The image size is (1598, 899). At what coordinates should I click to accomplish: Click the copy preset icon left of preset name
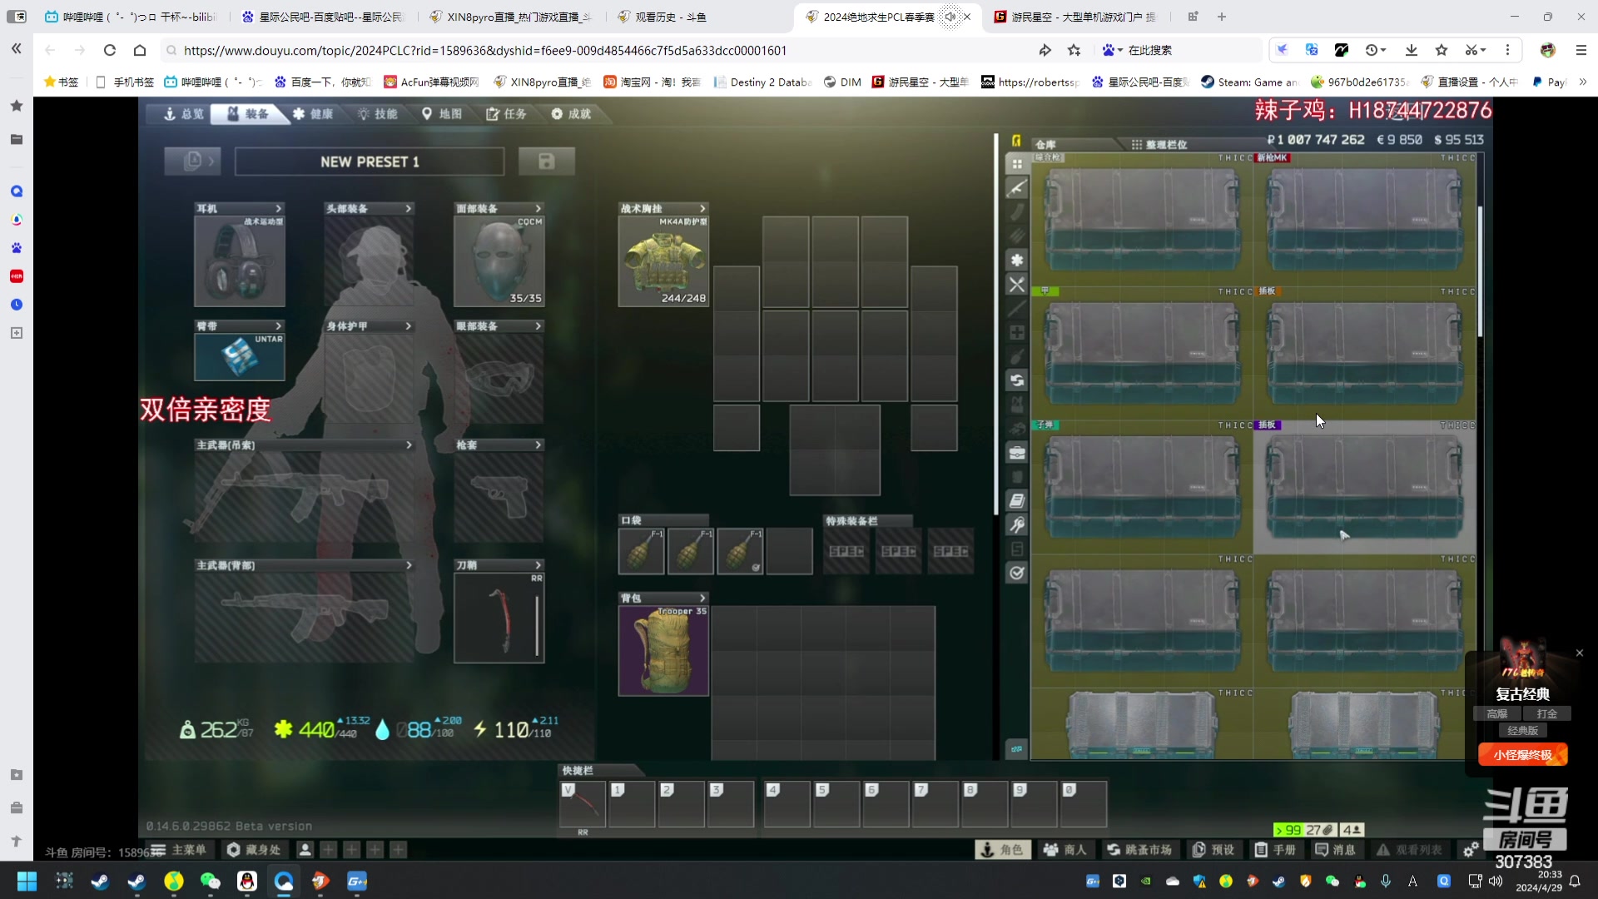point(192,161)
